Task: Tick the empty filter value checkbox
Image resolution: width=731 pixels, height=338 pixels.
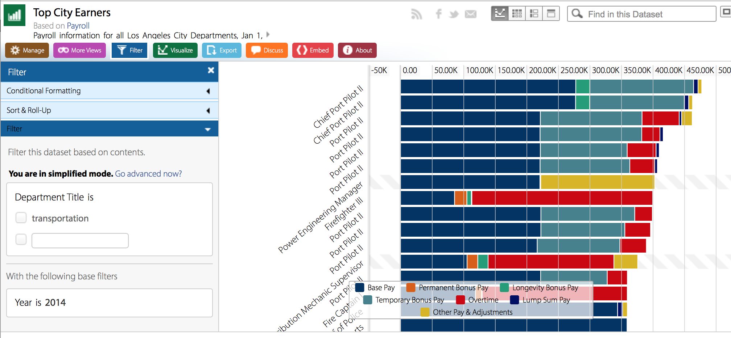Action: pos(21,239)
